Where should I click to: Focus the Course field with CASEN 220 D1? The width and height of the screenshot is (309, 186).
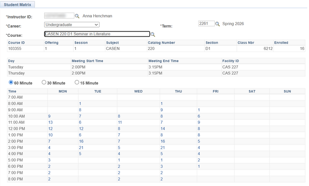tap(97, 34)
